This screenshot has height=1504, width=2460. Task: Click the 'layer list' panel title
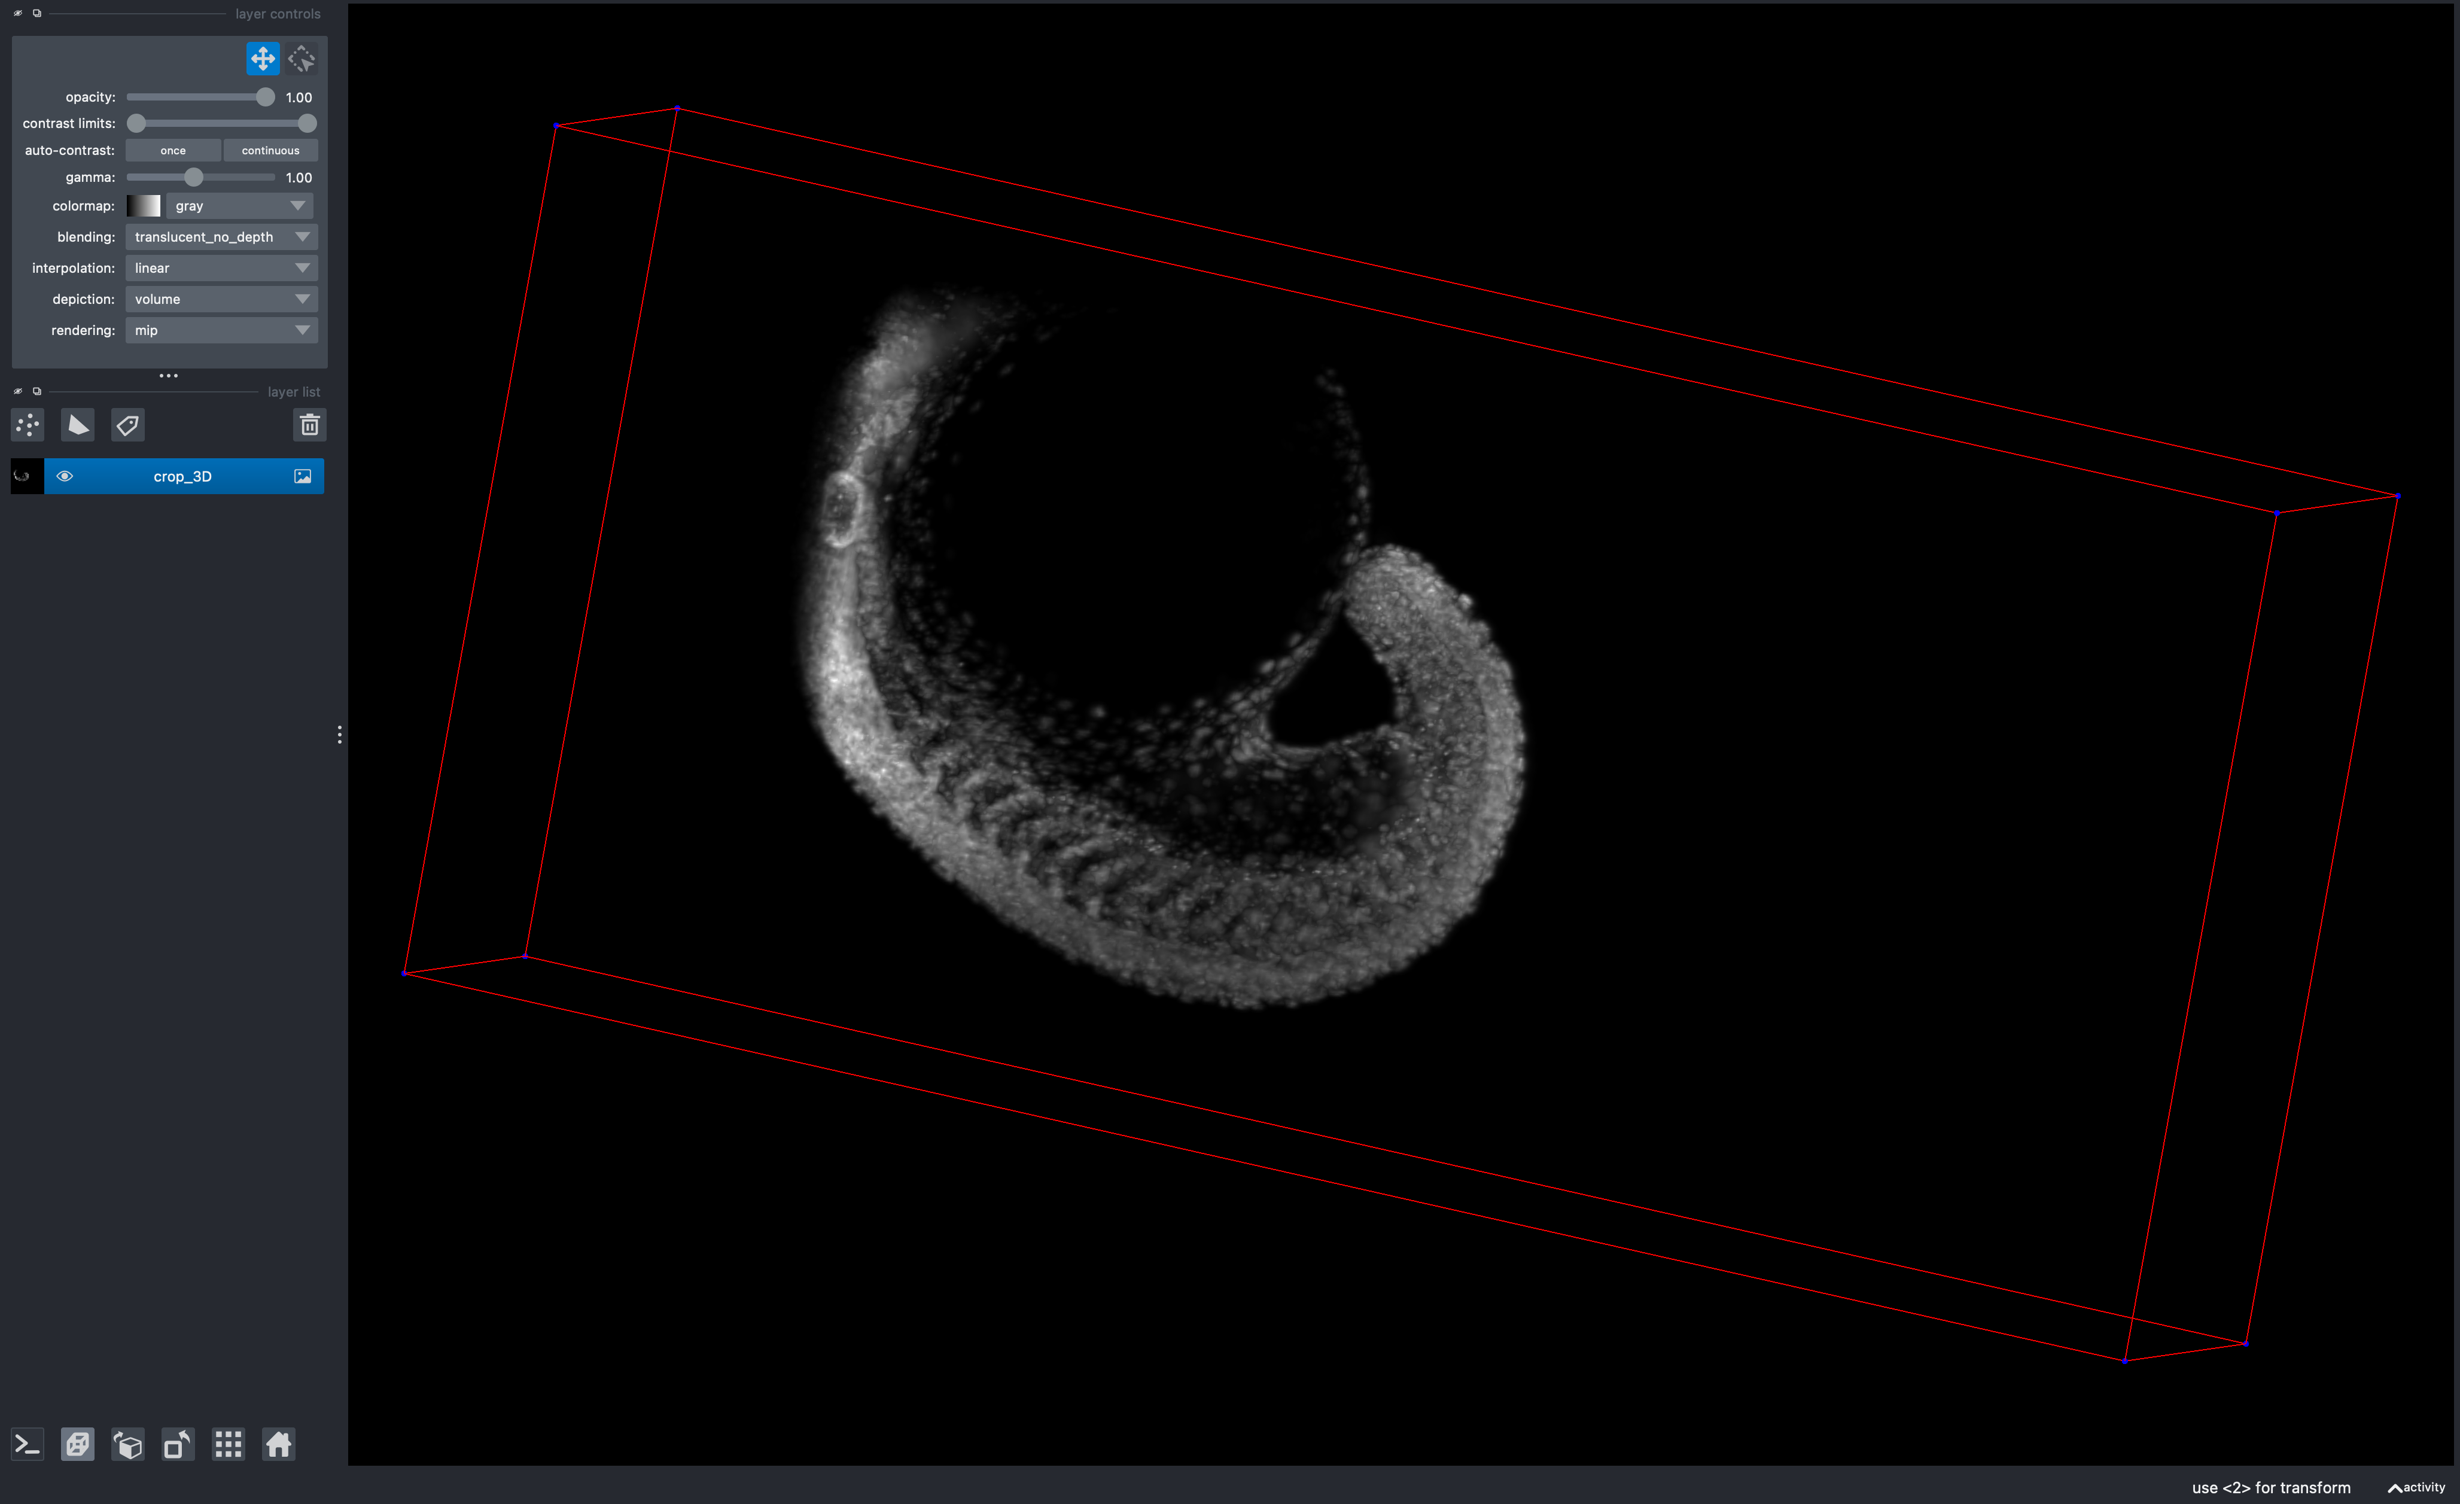[x=294, y=391]
